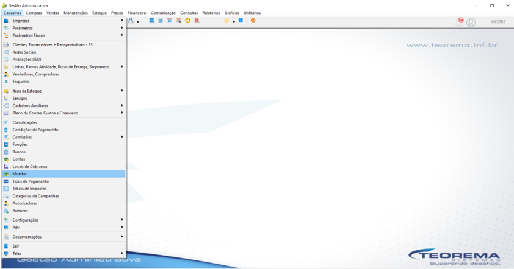514x269 pixels.
Task: Click the user profile avatar icon
Action: click(x=471, y=23)
